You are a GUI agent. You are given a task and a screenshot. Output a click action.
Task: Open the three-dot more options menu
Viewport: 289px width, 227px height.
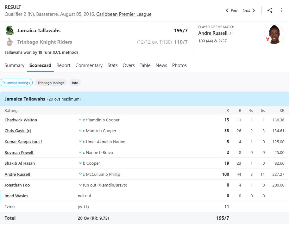[x=281, y=10]
